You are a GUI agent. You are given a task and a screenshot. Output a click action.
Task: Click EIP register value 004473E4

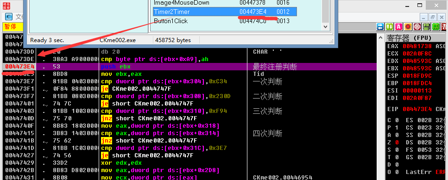[417, 109]
